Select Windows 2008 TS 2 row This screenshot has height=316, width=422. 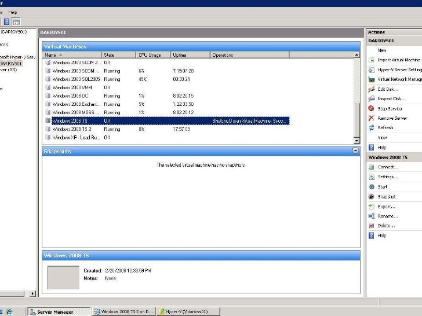click(166, 129)
